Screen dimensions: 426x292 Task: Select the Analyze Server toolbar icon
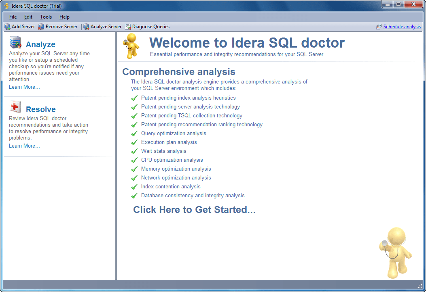coord(85,26)
